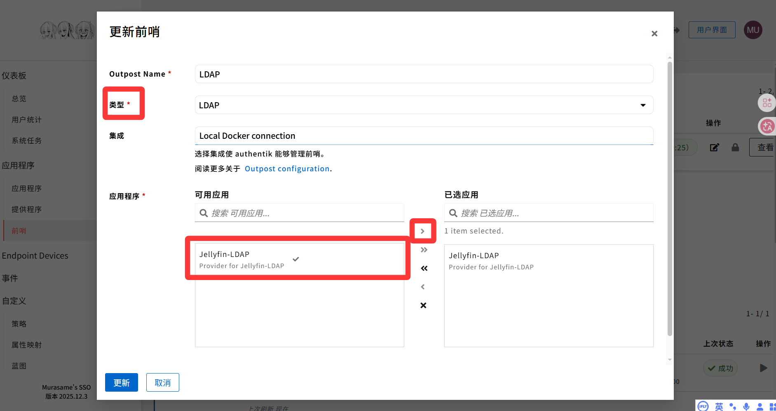This screenshot has width=776, height=411.
Task: Click the floating screenshot grid icon
Action: click(x=767, y=103)
